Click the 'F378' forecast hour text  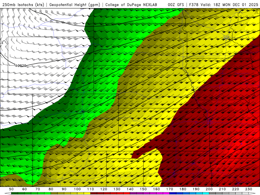(194, 5)
